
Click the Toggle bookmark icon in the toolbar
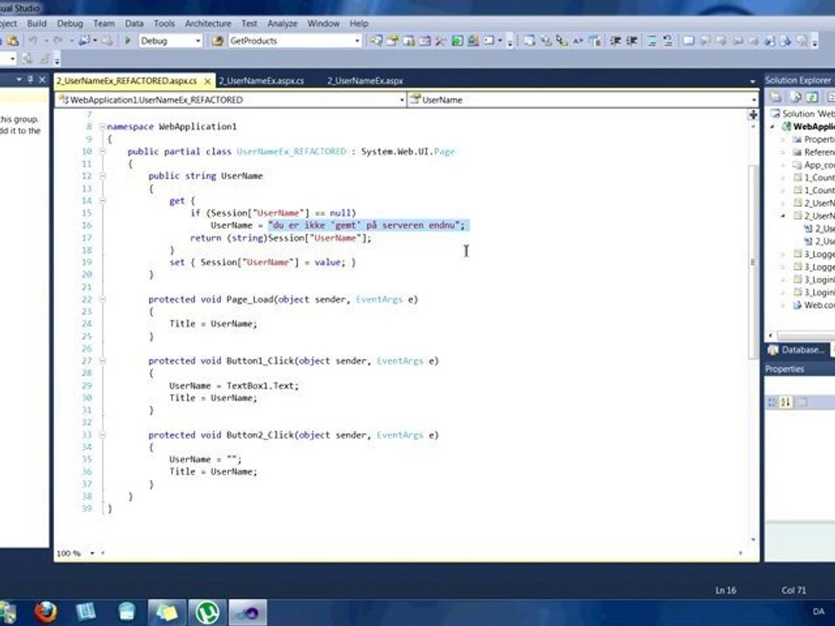coord(687,41)
